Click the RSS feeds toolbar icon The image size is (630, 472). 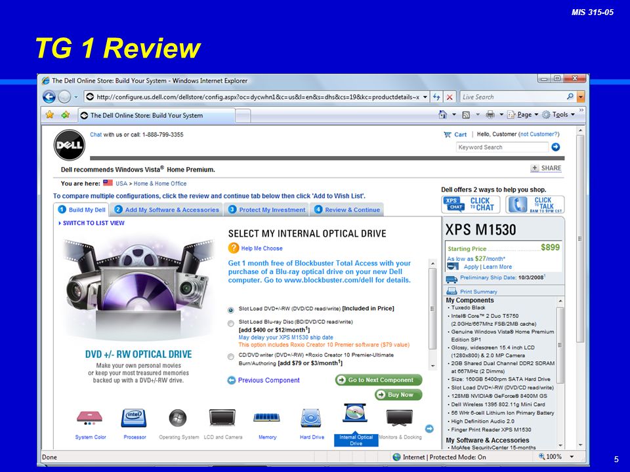coord(466,115)
